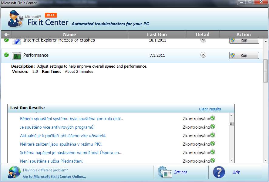The height and width of the screenshot is (182, 269).
Task: Click the Action column header
Action: click(x=244, y=35)
